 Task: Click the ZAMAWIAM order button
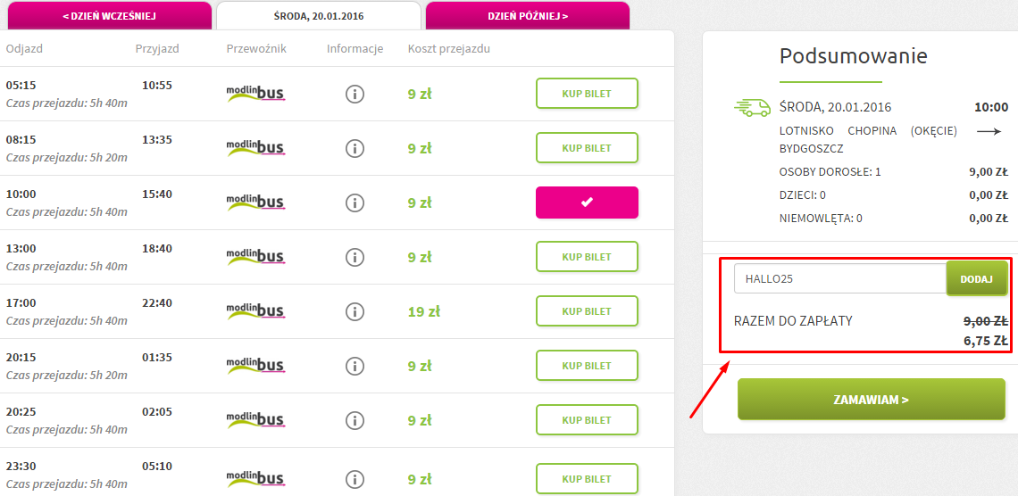coord(871,400)
